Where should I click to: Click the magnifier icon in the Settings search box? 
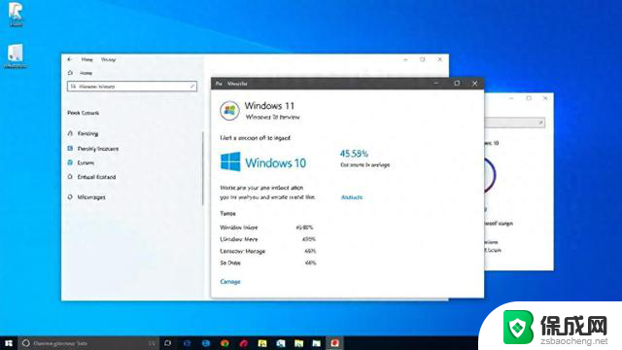coord(74,87)
